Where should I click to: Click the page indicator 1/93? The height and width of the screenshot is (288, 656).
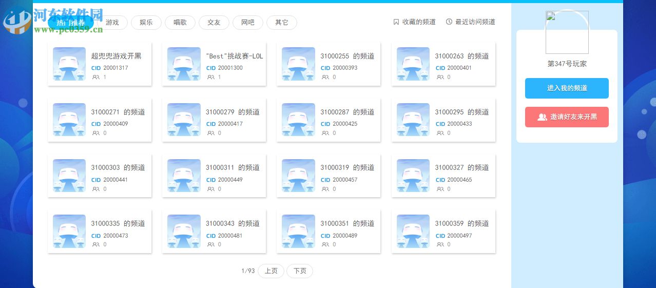click(x=248, y=271)
